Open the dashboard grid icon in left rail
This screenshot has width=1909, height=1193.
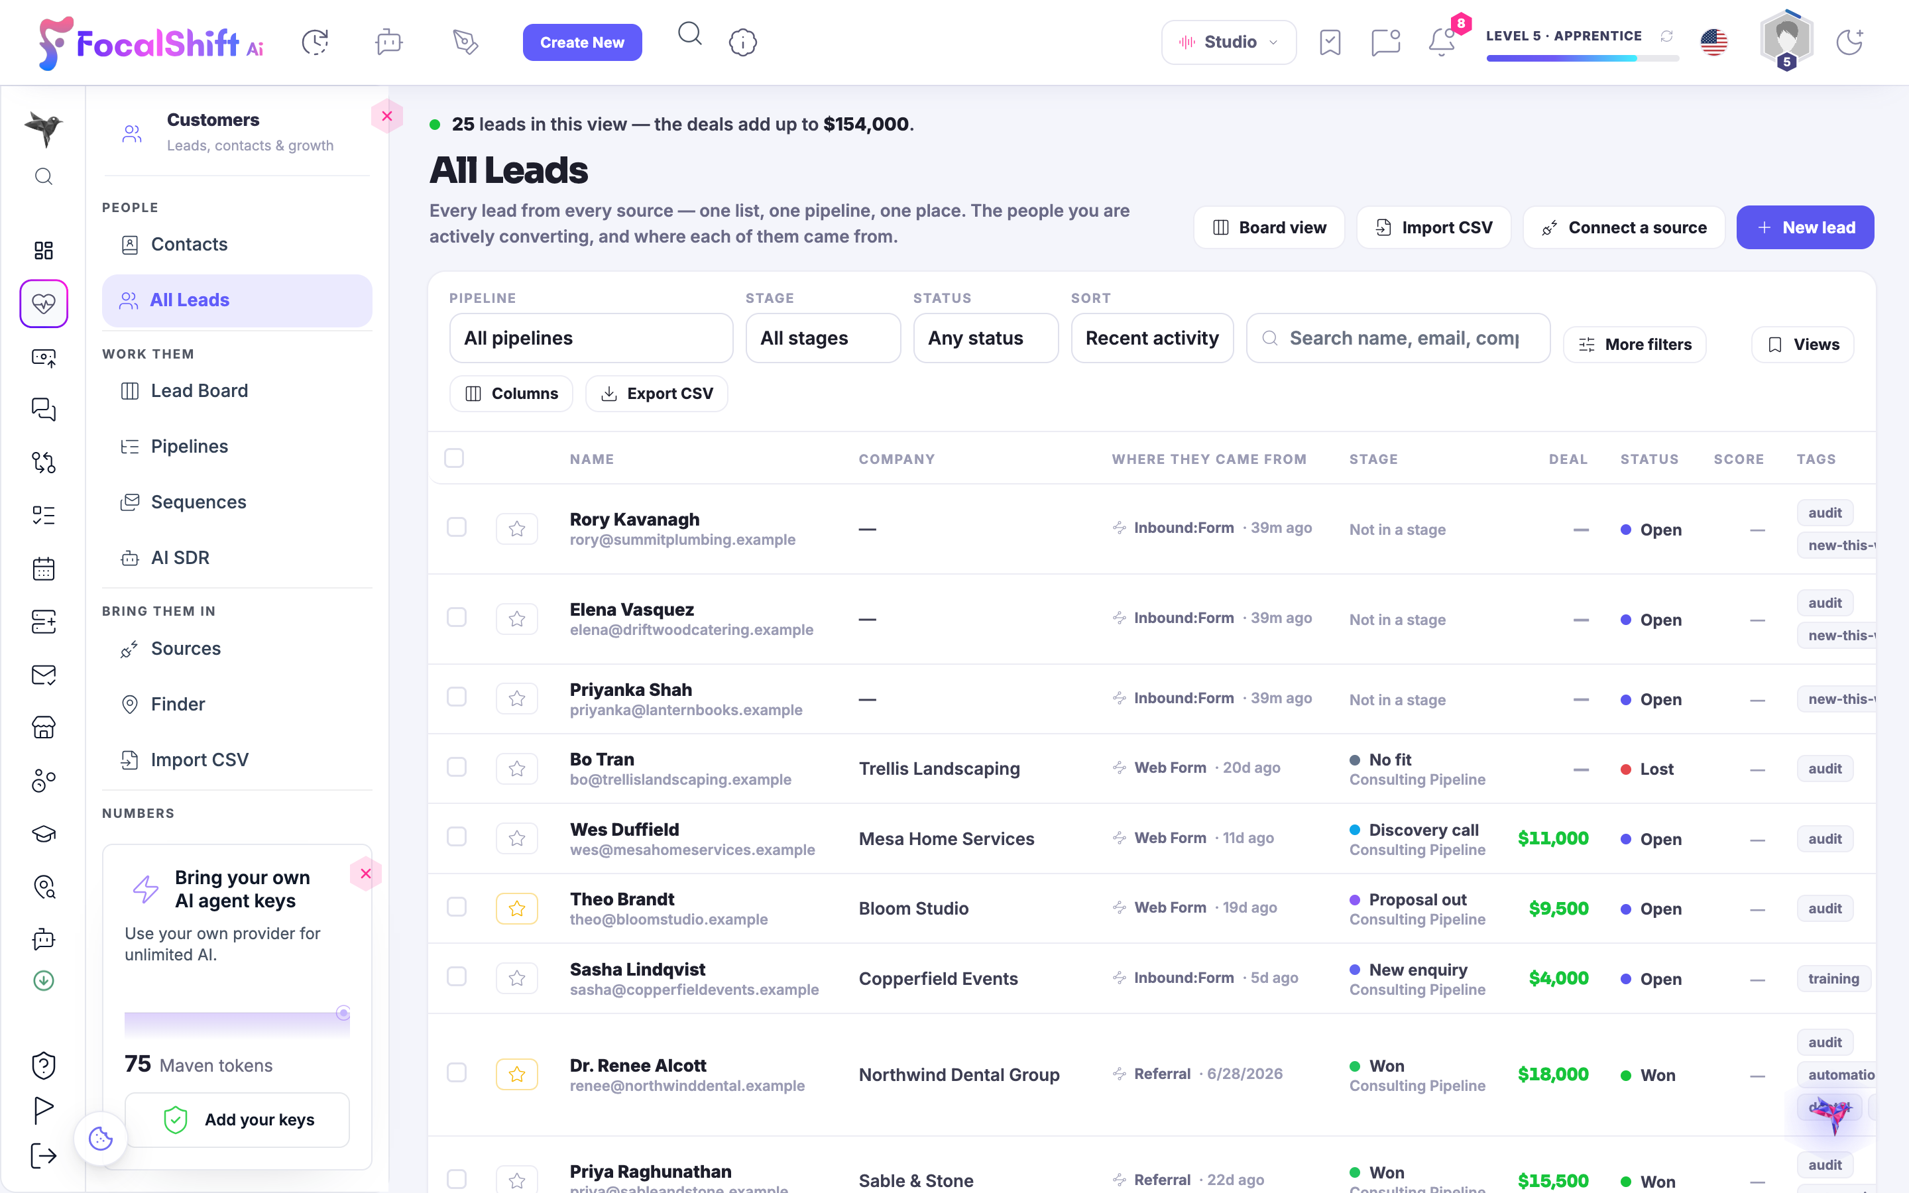[43, 251]
